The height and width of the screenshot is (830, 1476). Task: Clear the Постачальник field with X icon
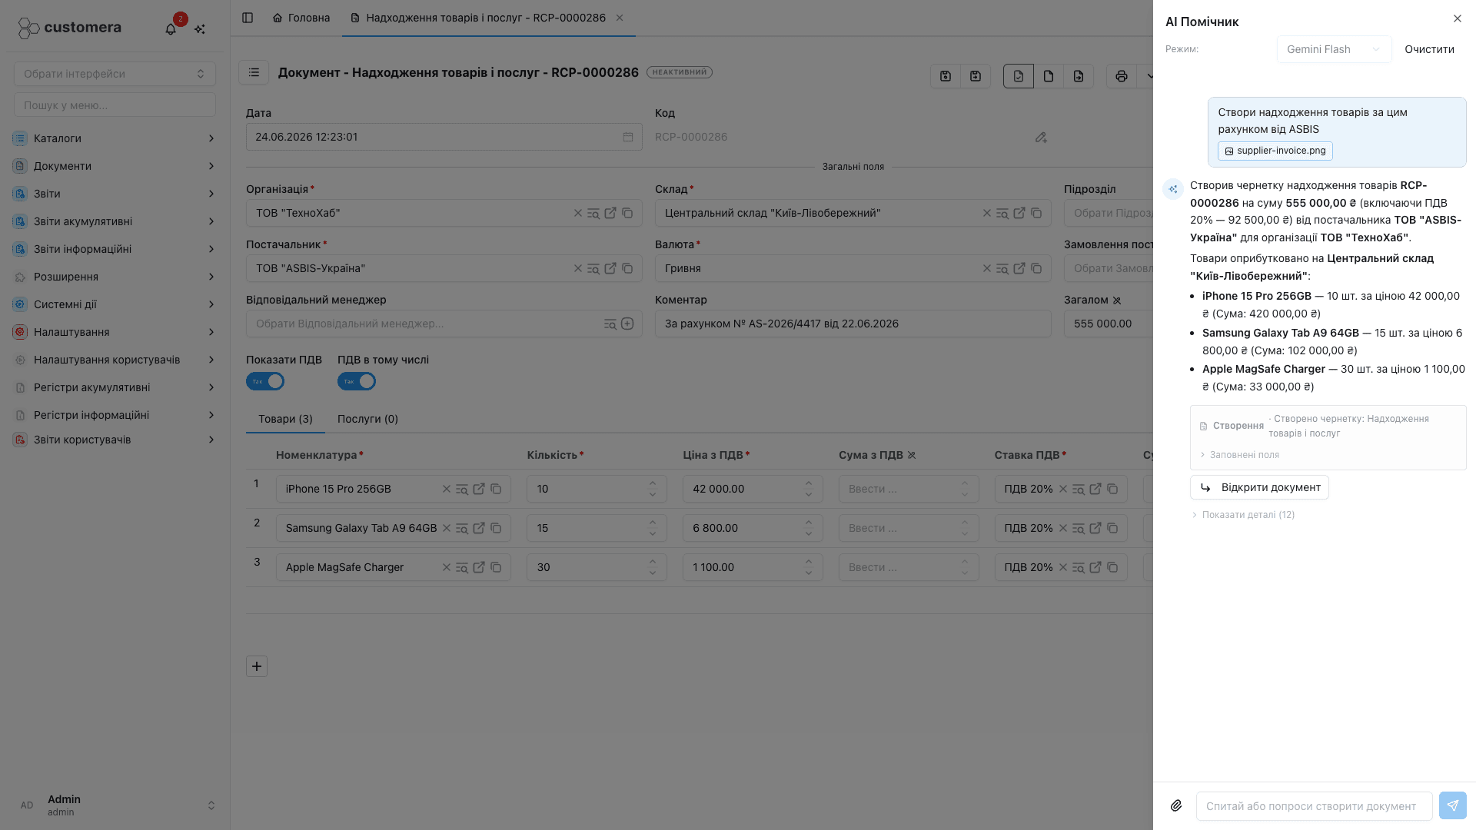[578, 268]
